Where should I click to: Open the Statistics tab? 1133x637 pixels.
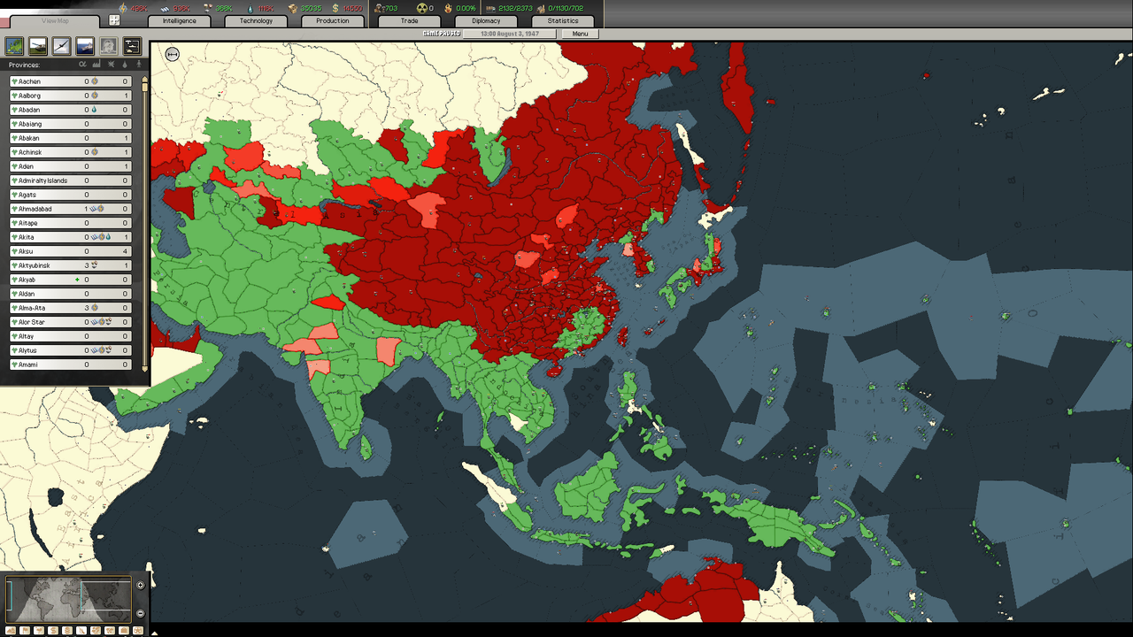coord(563,21)
